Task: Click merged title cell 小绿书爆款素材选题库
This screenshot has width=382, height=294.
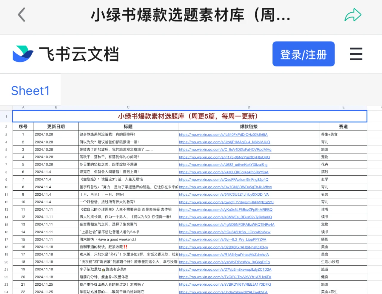Action: (x=190, y=116)
